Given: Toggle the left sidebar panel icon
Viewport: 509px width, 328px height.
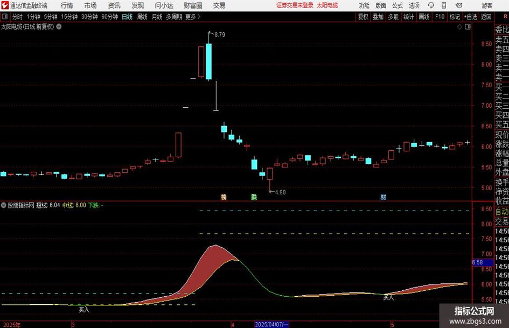Looking at the screenshot, I should pos(5,17).
